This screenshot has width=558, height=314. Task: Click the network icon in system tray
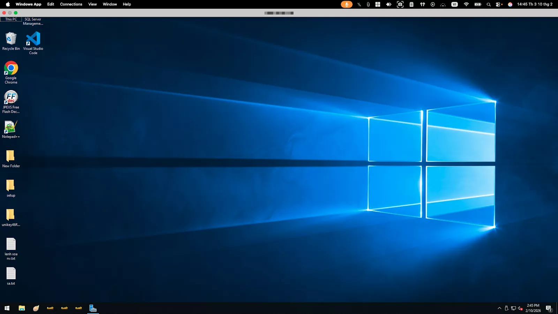[x=513, y=308]
